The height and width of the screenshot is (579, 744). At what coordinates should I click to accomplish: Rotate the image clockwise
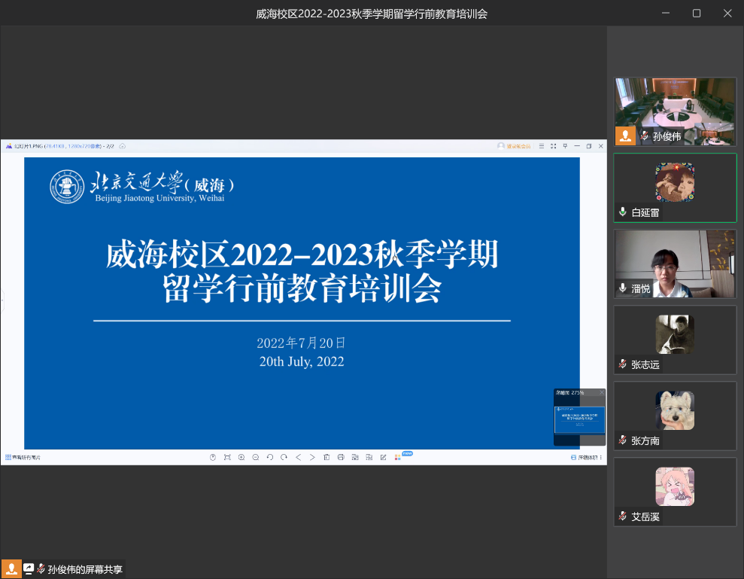[284, 457]
